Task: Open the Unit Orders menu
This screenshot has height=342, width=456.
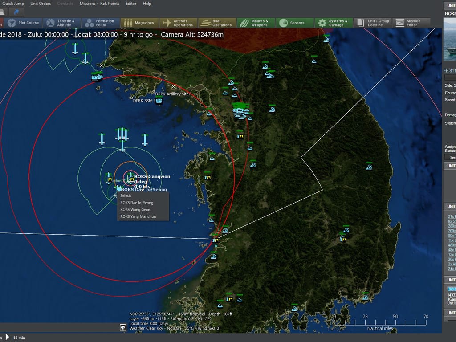Action: tap(41, 4)
